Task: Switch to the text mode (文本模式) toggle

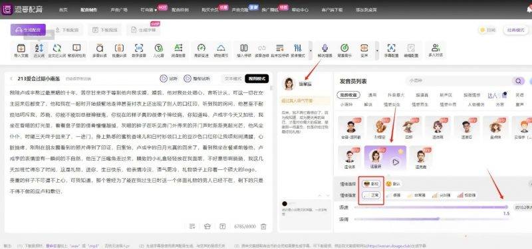Action: [233, 78]
